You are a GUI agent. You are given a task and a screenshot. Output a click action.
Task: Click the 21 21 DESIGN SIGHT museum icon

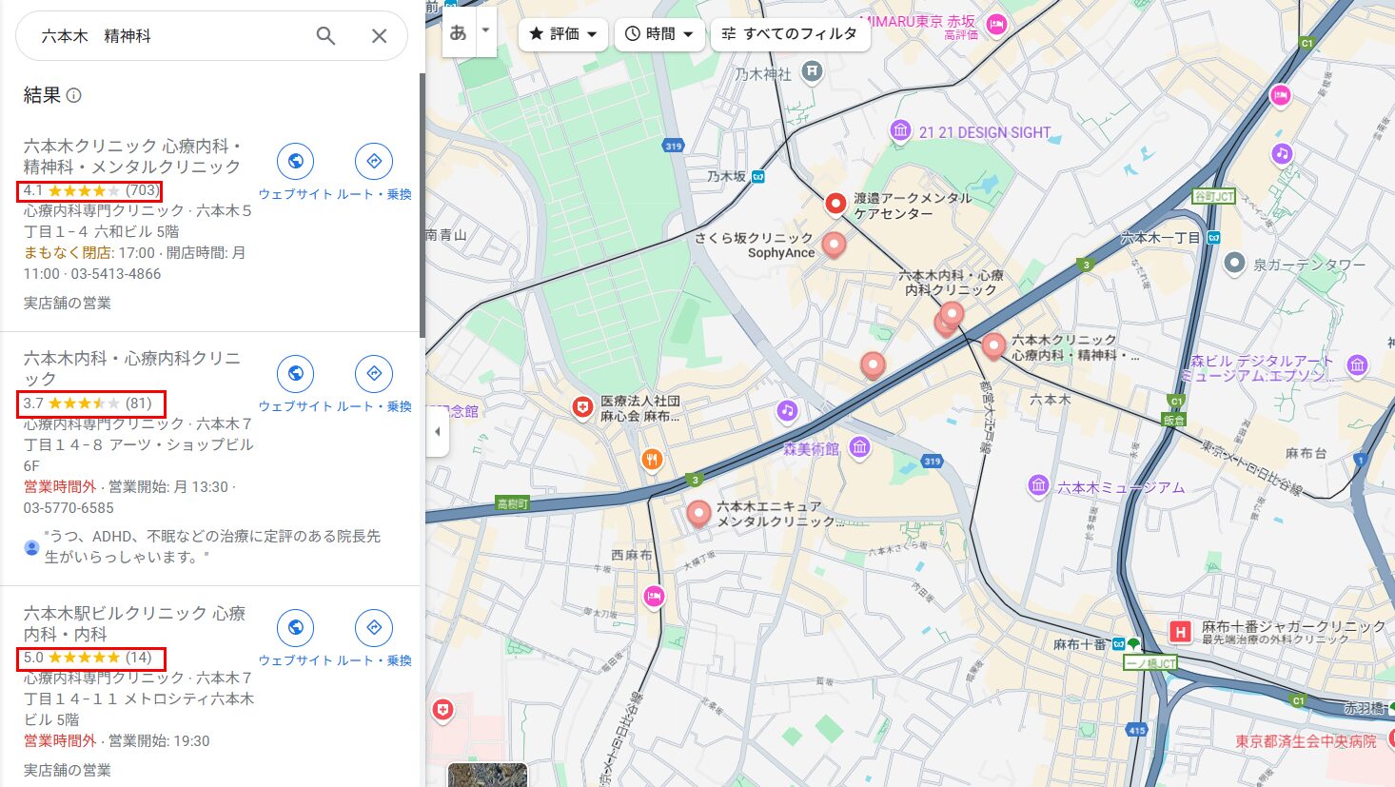coord(900,131)
